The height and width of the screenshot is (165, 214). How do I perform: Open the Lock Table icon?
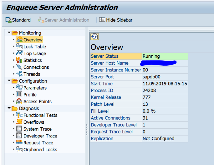(x=19, y=46)
